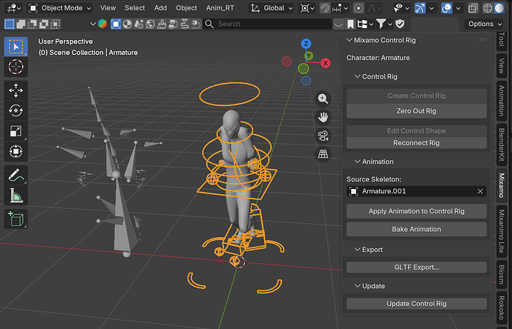Switch to the Rokoko sidebar tab
The width and height of the screenshot is (512, 329).
point(502,308)
